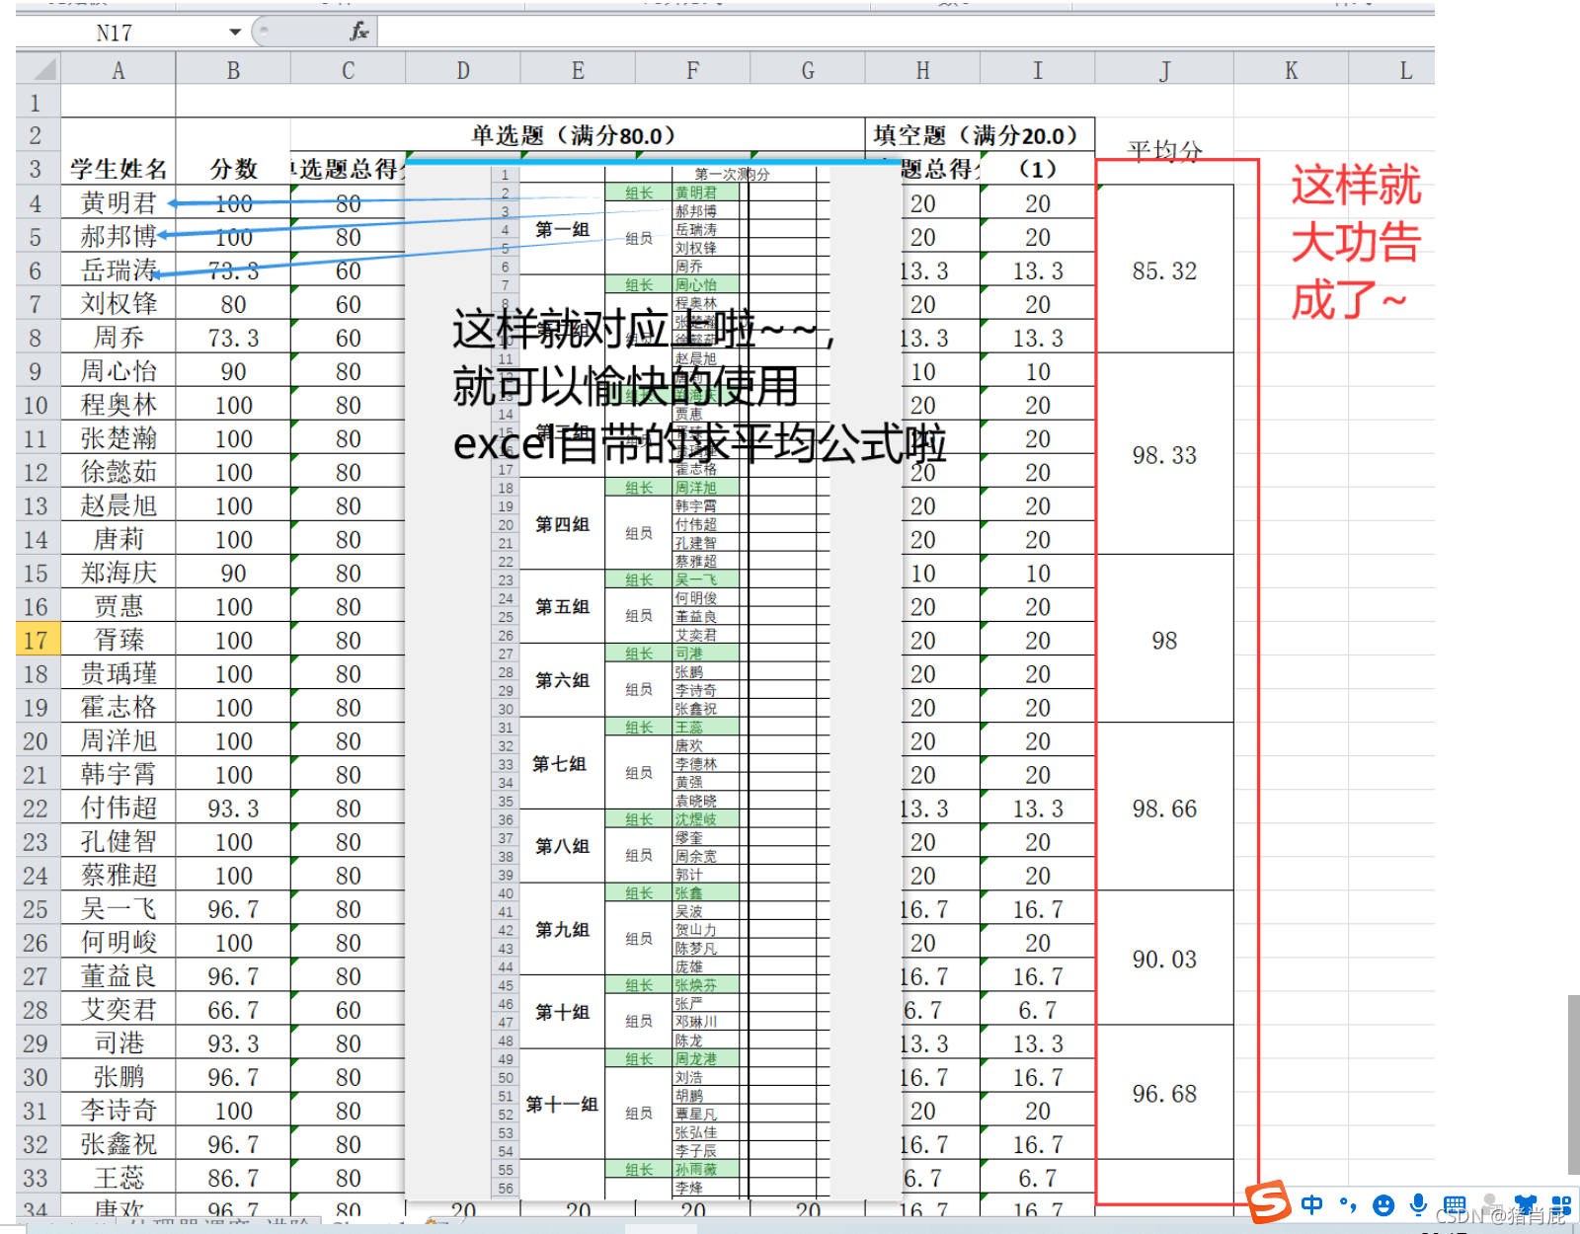Screen dimensions: 1580x1234
Task: Switch Sogou Chinese/English mode with 中 icon
Action: tap(1311, 1204)
